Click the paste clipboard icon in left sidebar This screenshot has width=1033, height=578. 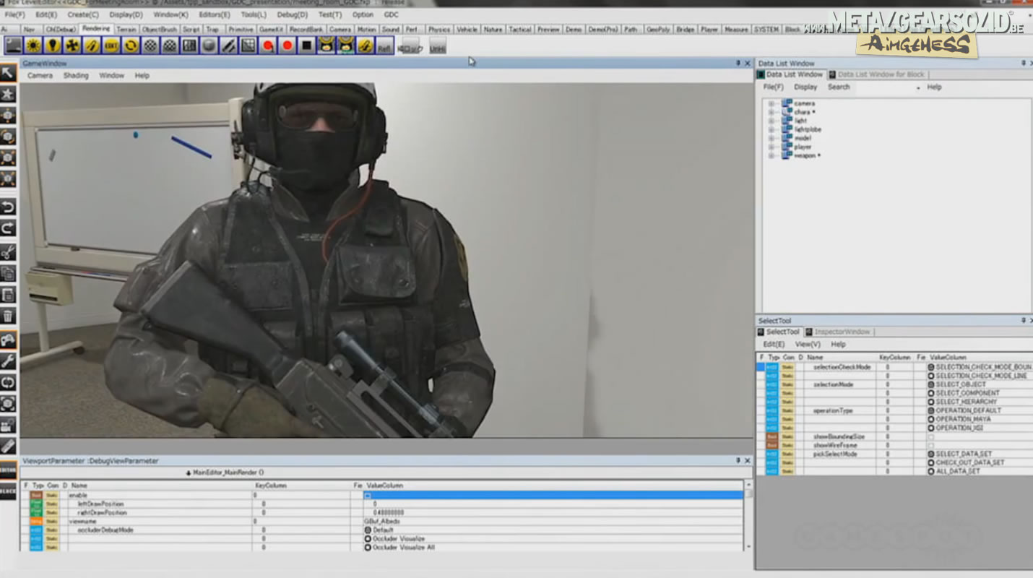(9, 295)
